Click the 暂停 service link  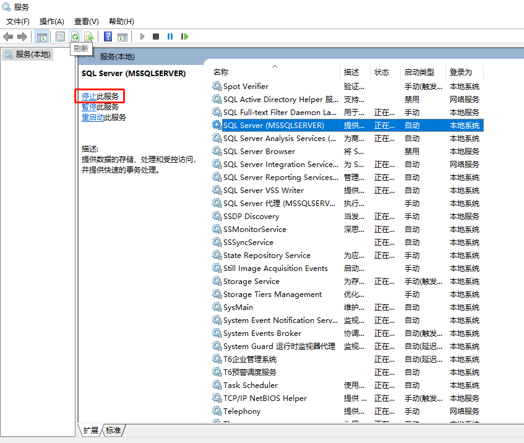(x=89, y=106)
